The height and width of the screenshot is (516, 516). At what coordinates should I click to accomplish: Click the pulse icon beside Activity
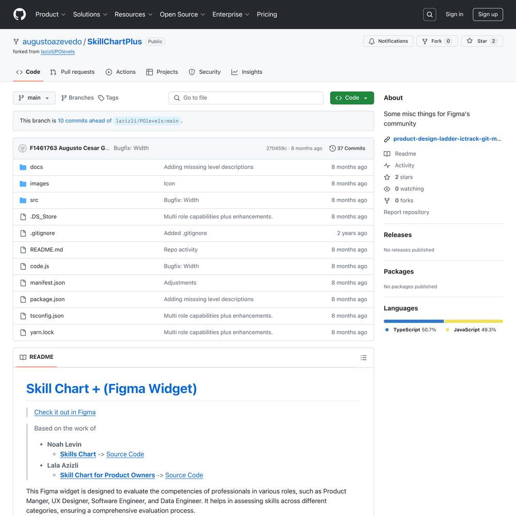387,166
